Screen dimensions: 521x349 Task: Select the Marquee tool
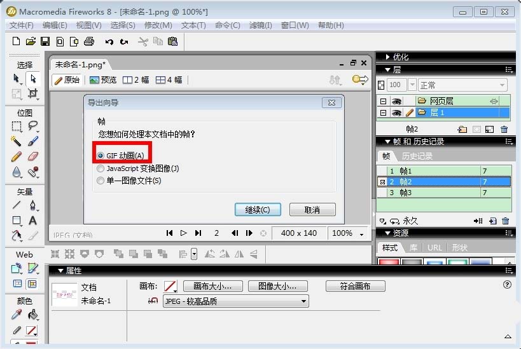pos(17,126)
